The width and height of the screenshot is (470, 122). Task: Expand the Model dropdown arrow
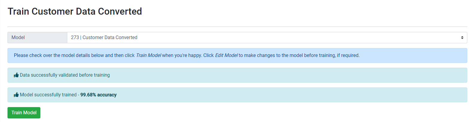462,38
